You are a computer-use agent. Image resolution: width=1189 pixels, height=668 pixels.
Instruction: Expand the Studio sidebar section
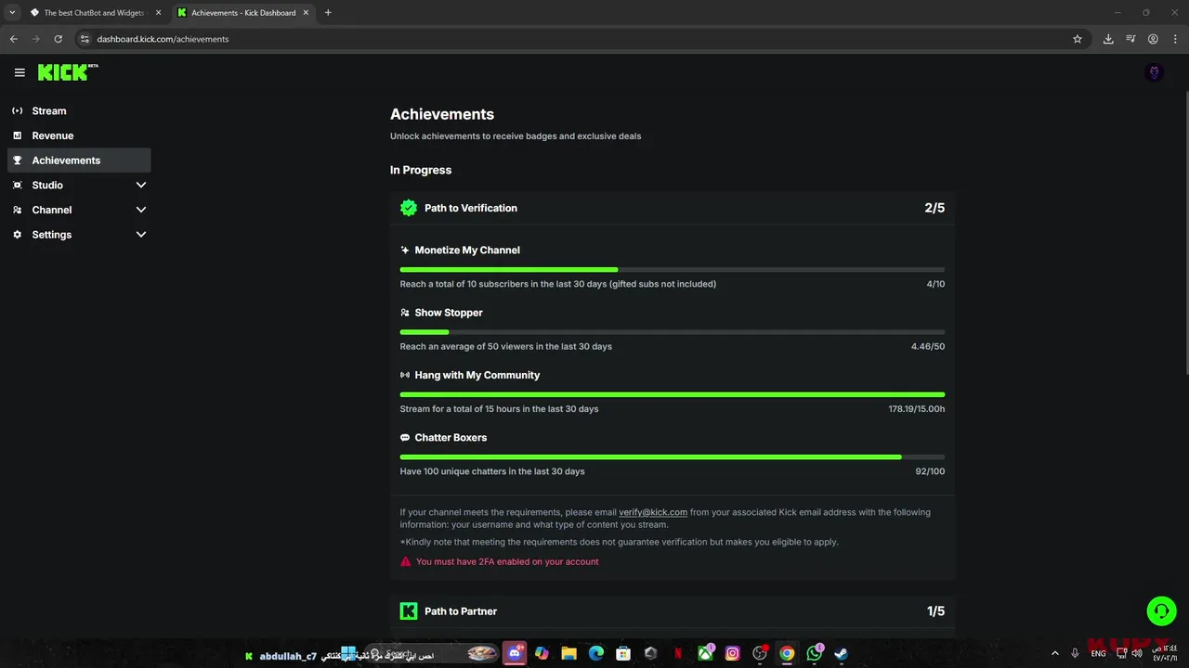[141, 186]
